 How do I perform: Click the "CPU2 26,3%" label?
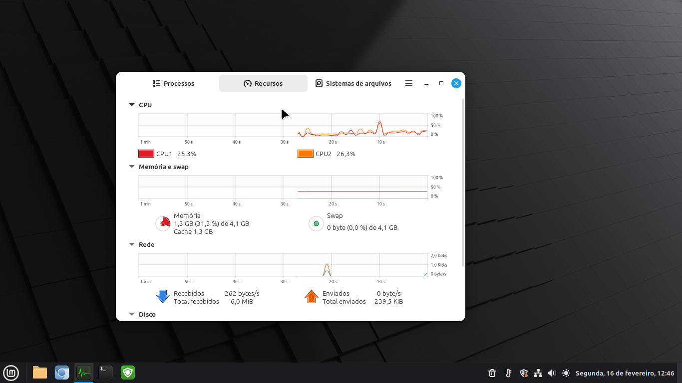(336, 154)
